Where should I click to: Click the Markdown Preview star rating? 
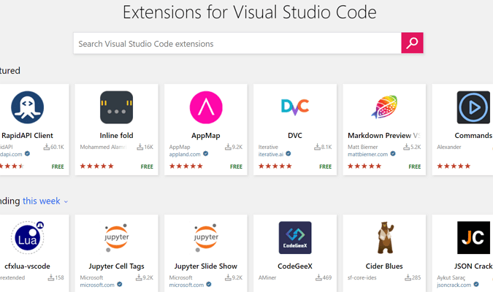[x=364, y=166]
